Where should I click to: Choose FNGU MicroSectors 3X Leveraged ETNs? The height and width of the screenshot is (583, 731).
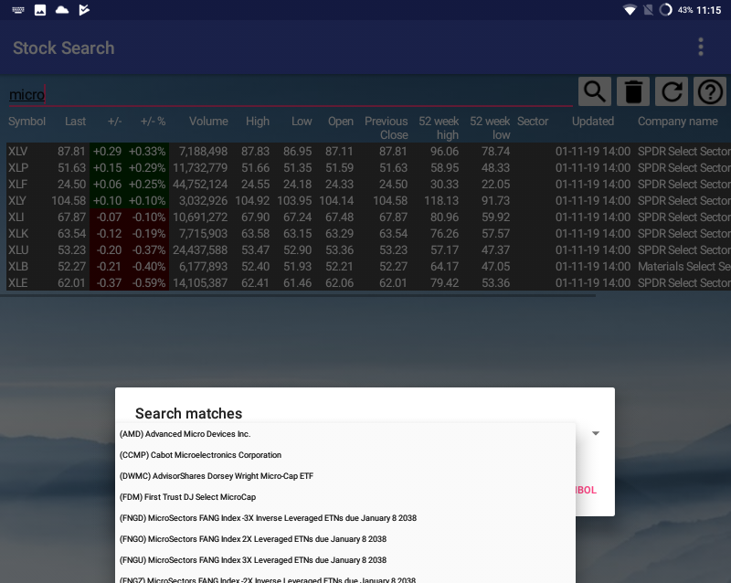click(x=345, y=559)
